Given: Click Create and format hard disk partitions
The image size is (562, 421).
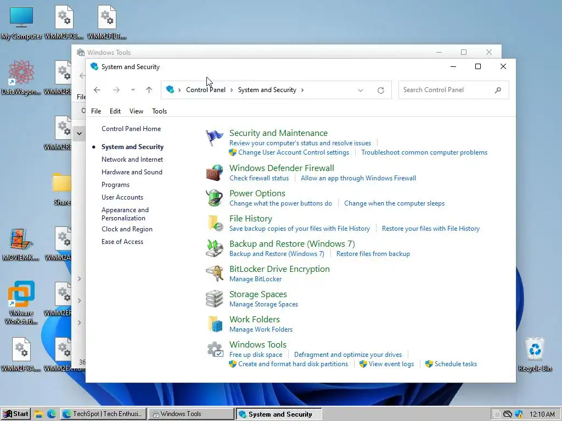Looking at the screenshot, I should [293, 364].
